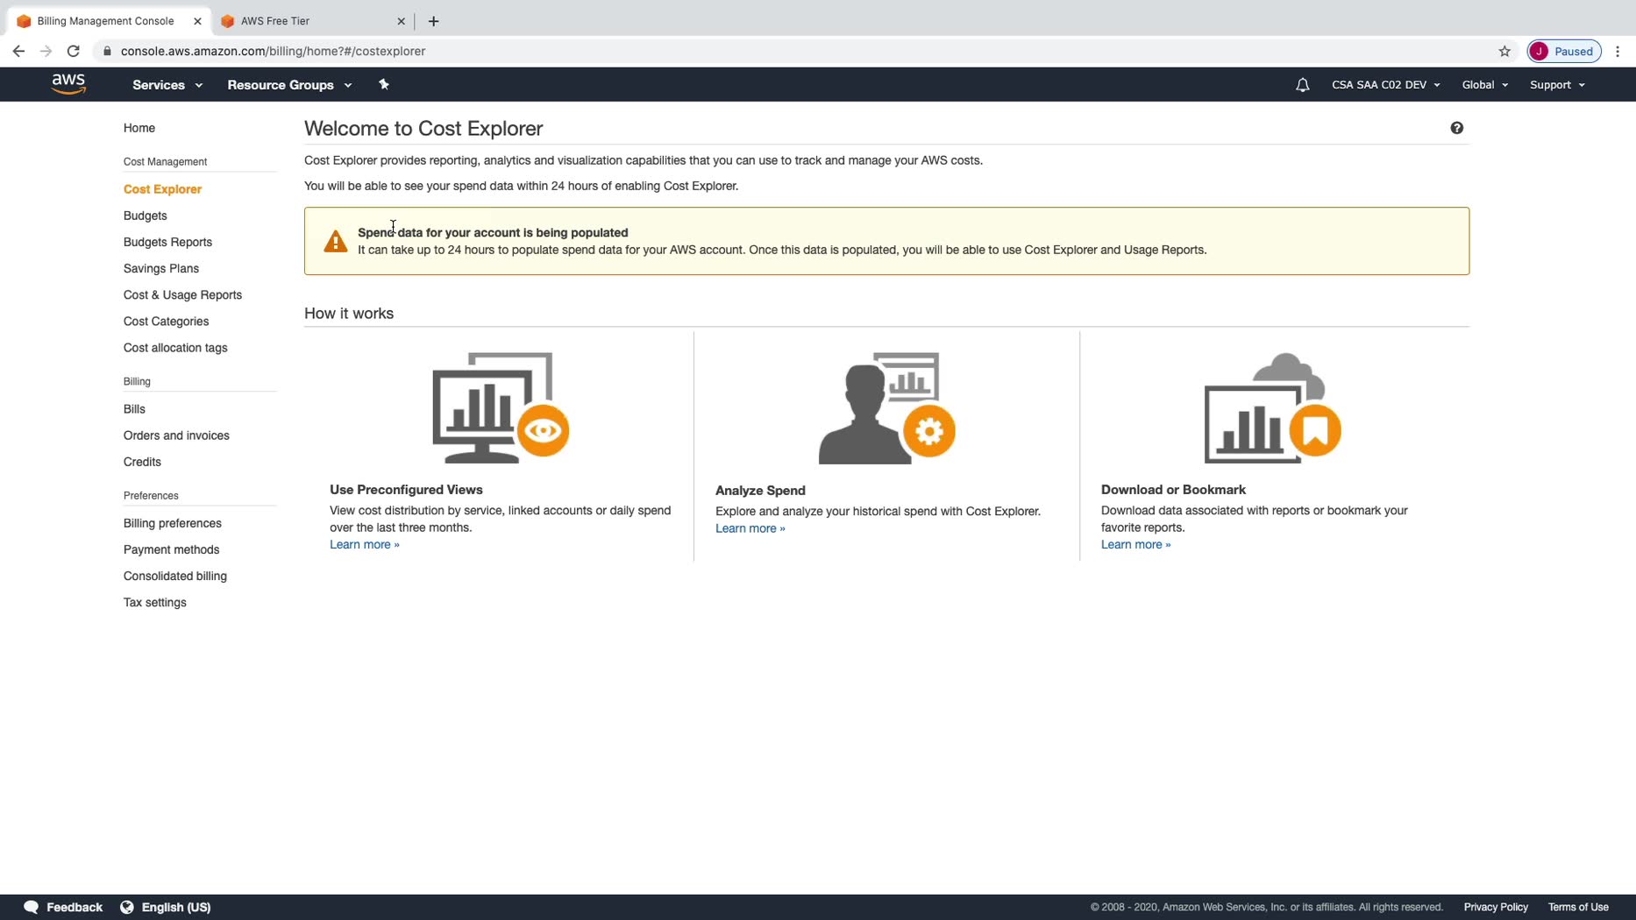Open the Privacy Policy link
The width and height of the screenshot is (1636, 920).
[x=1496, y=907]
